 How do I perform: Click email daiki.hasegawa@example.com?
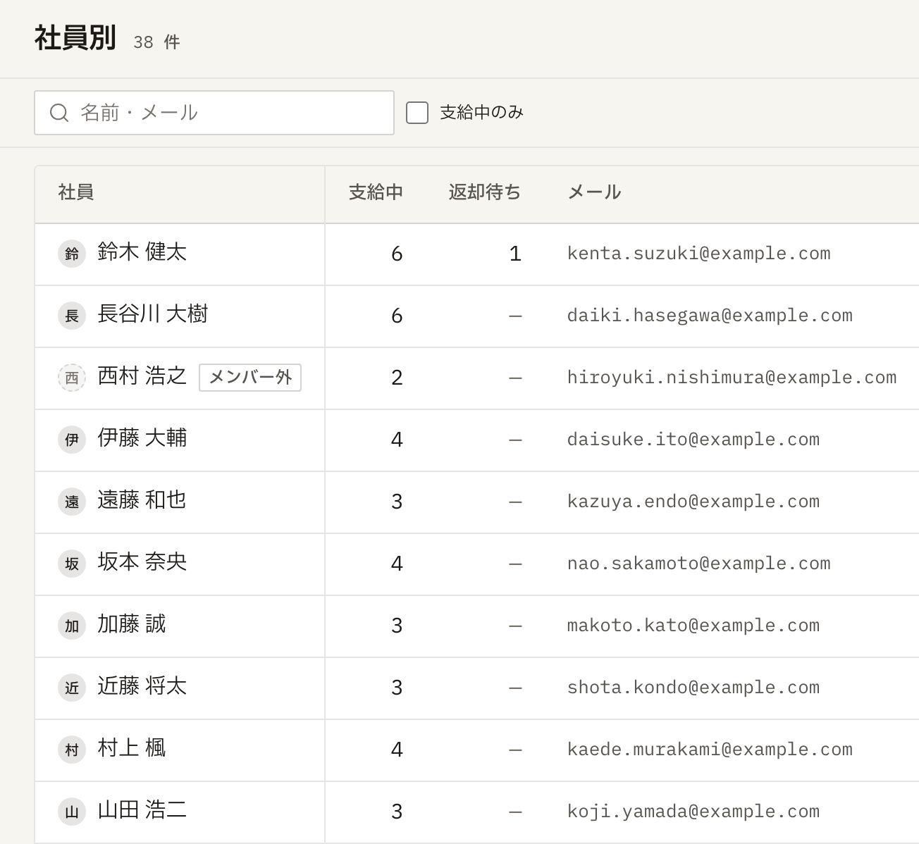point(710,316)
